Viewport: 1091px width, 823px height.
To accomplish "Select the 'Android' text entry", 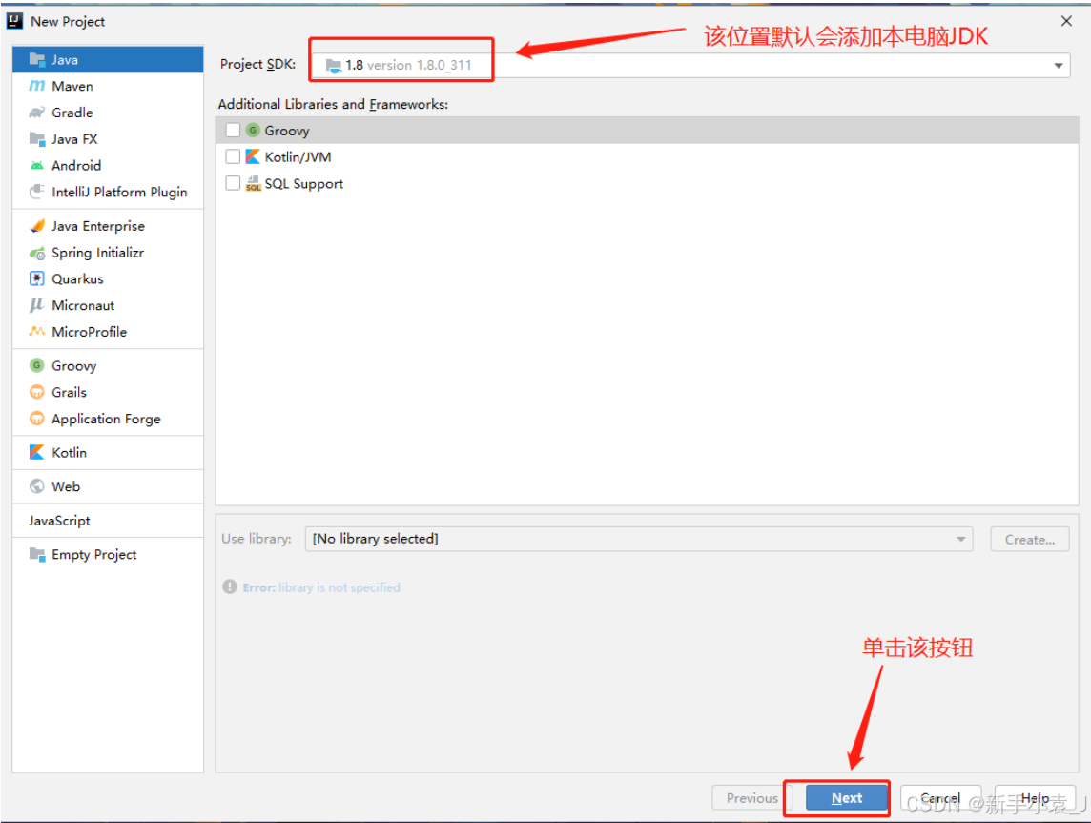I will pyautogui.click(x=76, y=166).
